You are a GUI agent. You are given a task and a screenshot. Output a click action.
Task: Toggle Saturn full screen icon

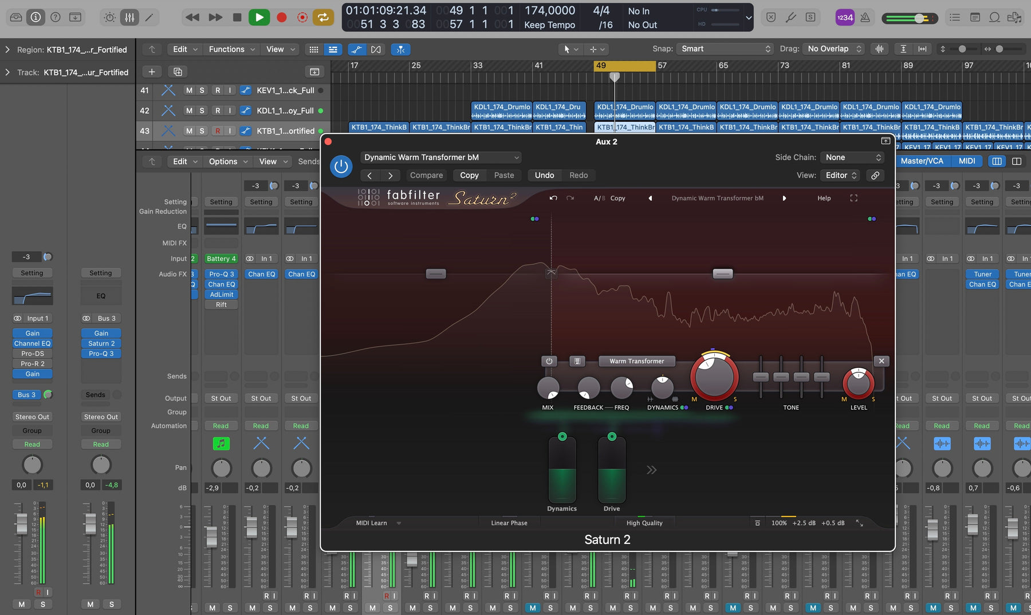tap(853, 198)
